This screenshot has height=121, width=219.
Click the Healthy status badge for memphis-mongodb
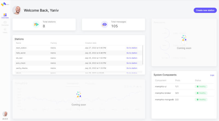pyautogui.click(x=201, y=100)
